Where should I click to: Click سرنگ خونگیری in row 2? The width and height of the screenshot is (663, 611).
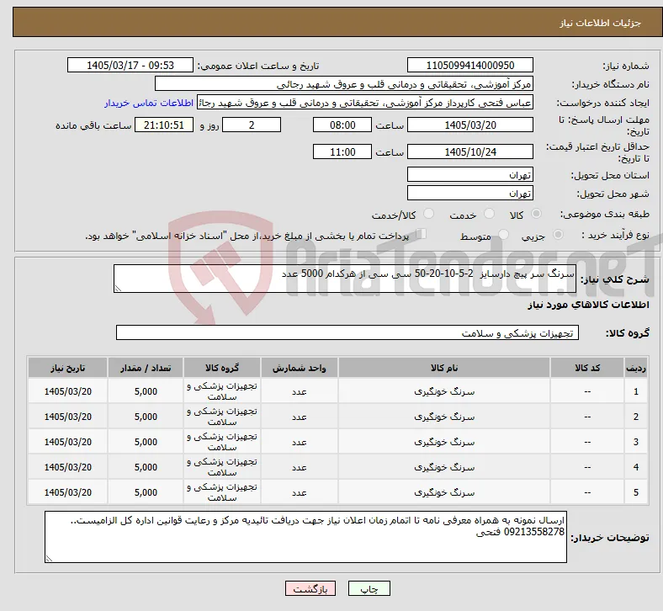pyautogui.click(x=444, y=417)
